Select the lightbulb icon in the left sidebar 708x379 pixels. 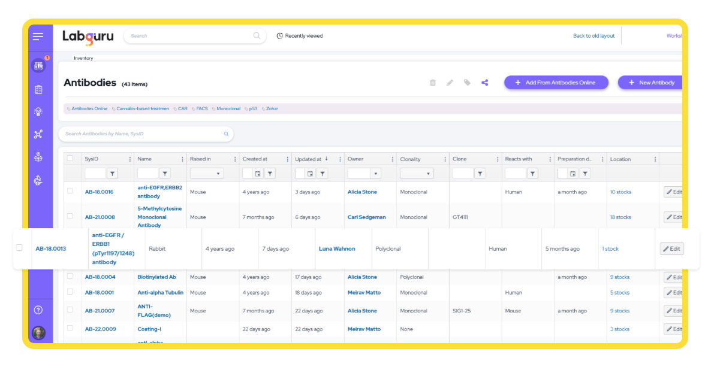click(39, 111)
